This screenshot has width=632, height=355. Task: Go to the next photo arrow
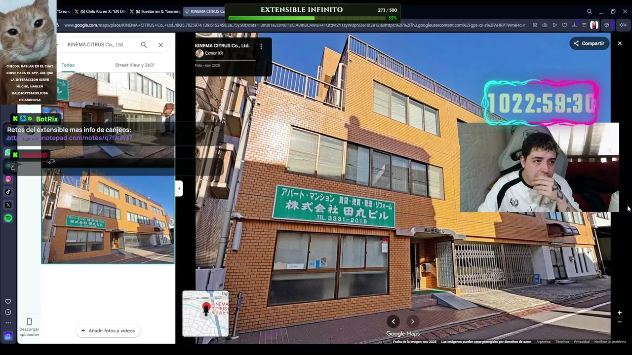pyautogui.click(x=413, y=321)
